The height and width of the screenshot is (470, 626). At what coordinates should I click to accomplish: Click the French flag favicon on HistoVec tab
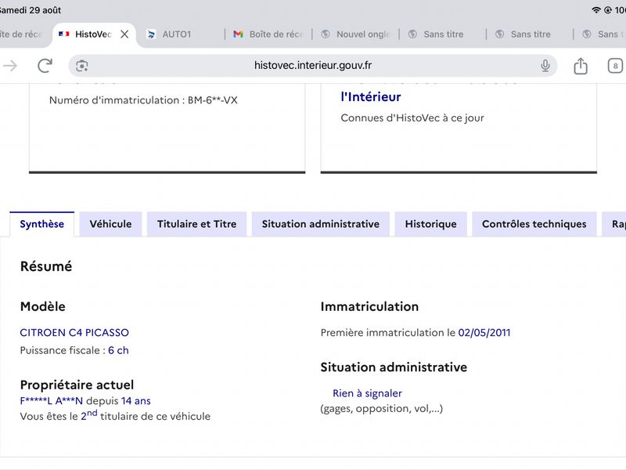click(64, 34)
